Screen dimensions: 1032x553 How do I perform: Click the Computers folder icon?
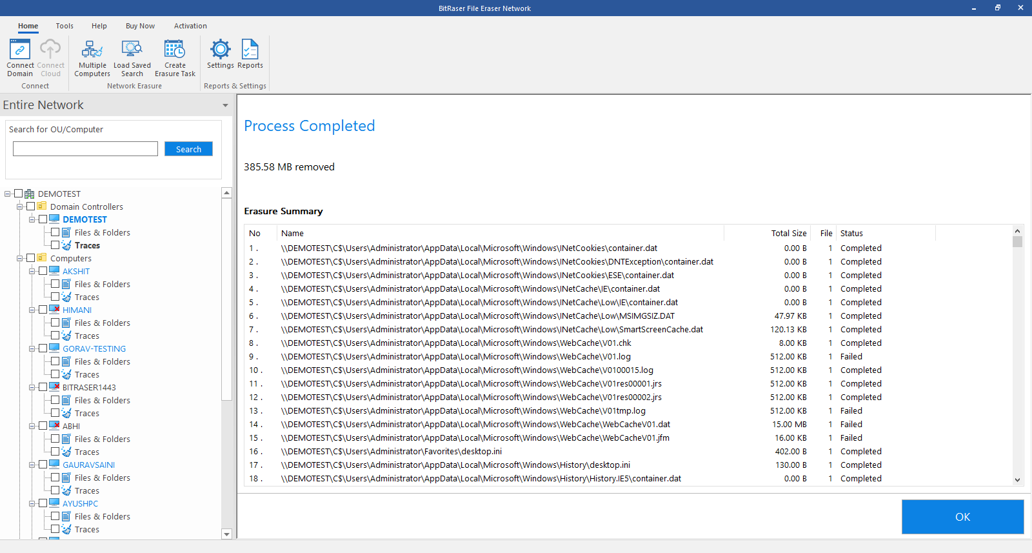click(42, 258)
